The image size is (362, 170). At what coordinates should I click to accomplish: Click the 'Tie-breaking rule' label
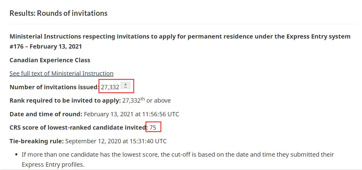pyautogui.click(x=37, y=141)
